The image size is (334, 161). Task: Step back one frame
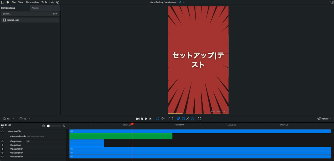[142, 119]
